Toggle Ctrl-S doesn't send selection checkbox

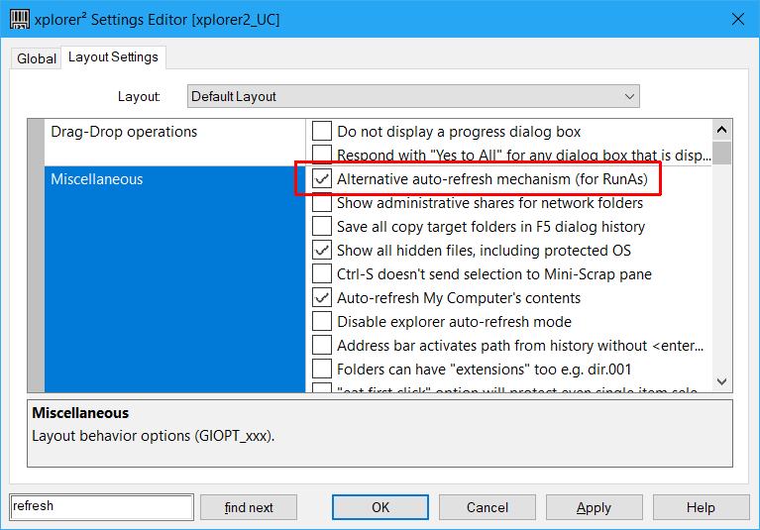pos(322,273)
